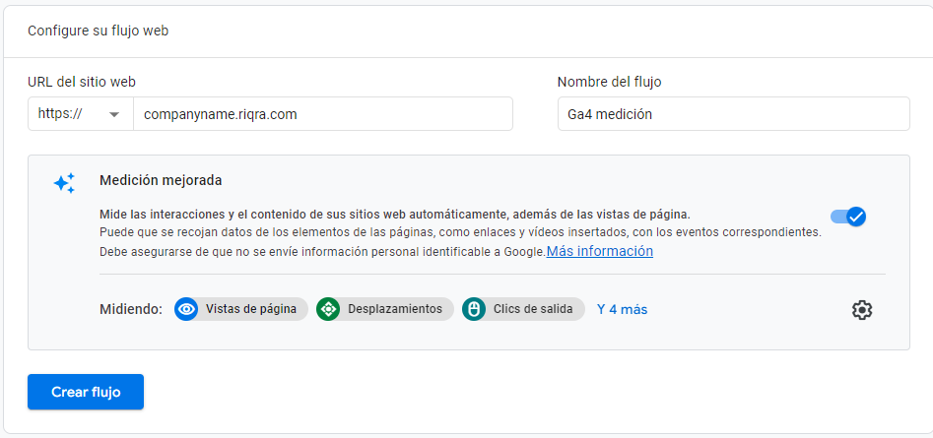Click the Medición mejorada title text
933x438 pixels.
coord(161,180)
